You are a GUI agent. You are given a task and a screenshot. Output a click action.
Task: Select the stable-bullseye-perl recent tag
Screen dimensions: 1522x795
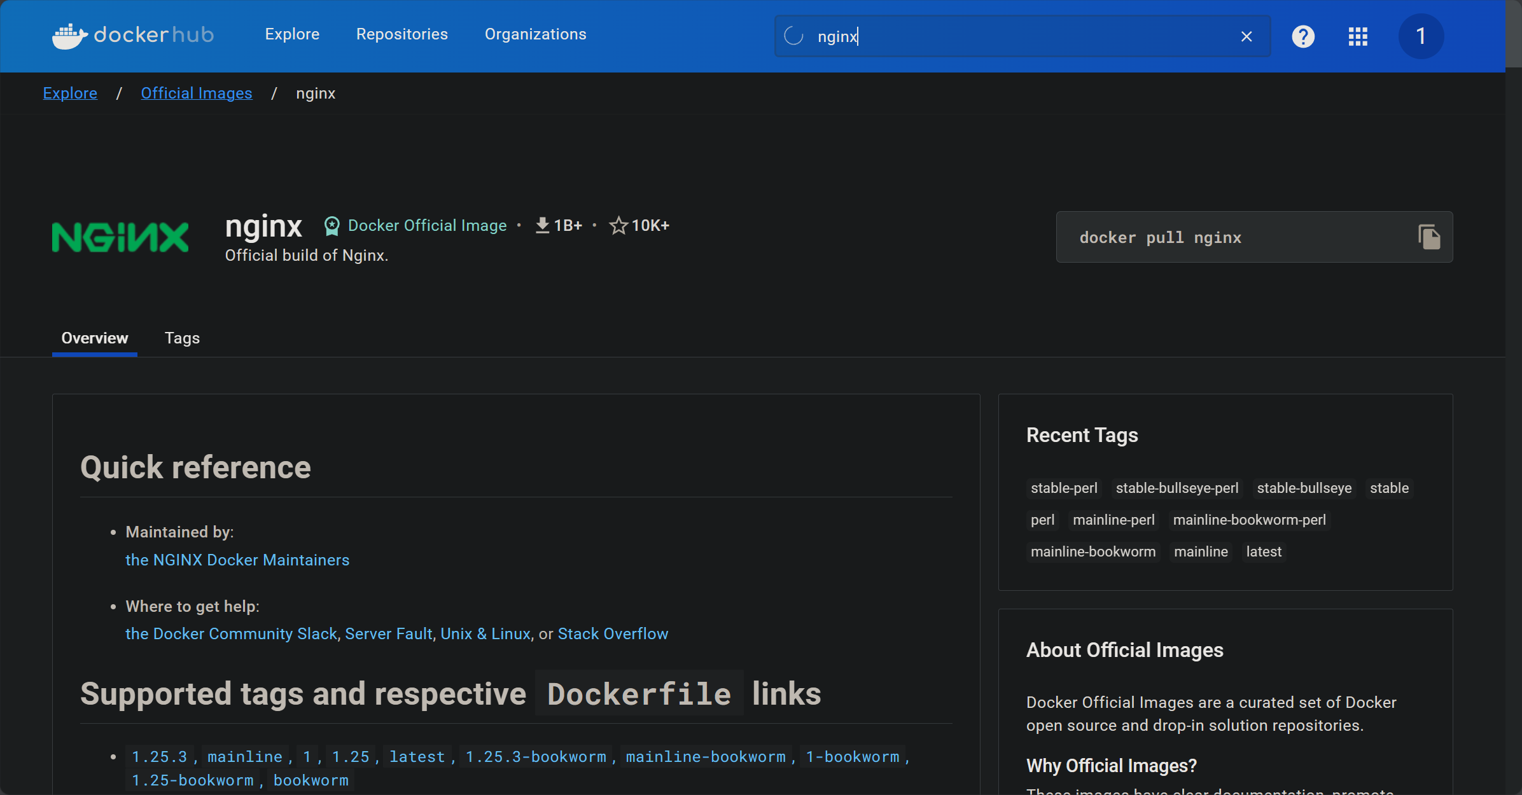(x=1177, y=488)
